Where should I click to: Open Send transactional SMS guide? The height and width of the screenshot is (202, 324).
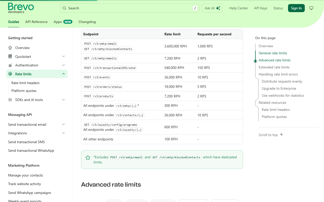coord(26,142)
